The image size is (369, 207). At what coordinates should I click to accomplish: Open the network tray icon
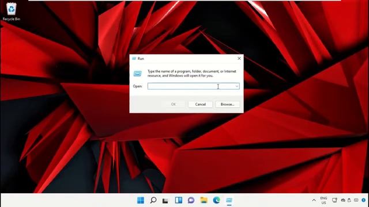(334, 200)
